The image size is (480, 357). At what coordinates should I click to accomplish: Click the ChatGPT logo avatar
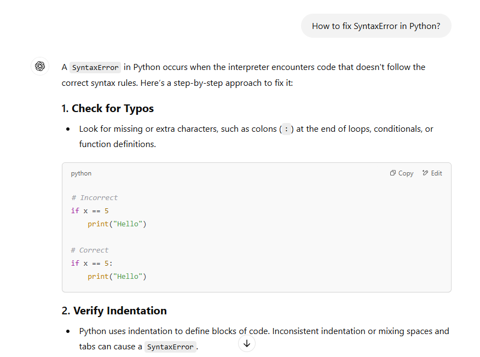coord(39,66)
